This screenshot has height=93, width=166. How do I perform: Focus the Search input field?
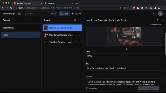click(x=40, y=14)
